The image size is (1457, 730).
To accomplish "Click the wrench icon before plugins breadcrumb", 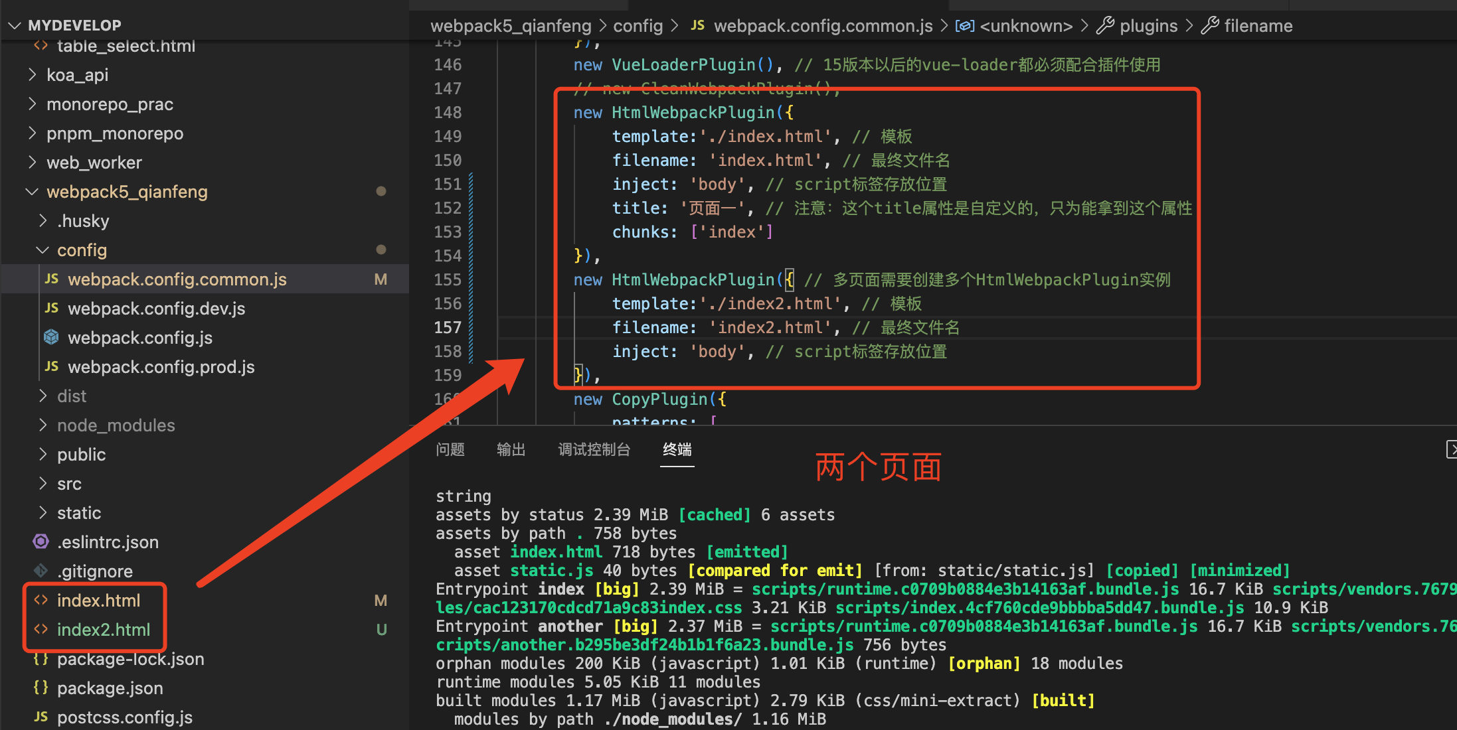I will pos(1105,26).
